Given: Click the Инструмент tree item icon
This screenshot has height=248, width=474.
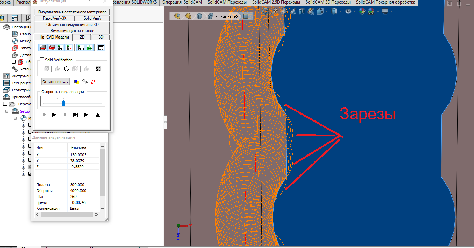Looking at the screenshot, I should point(7,76).
